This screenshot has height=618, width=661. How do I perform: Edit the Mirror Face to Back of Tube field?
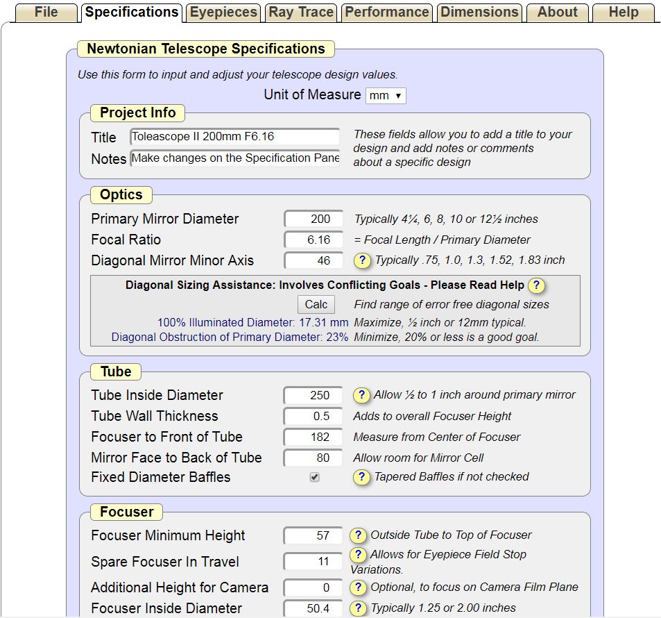pos(313,458)
